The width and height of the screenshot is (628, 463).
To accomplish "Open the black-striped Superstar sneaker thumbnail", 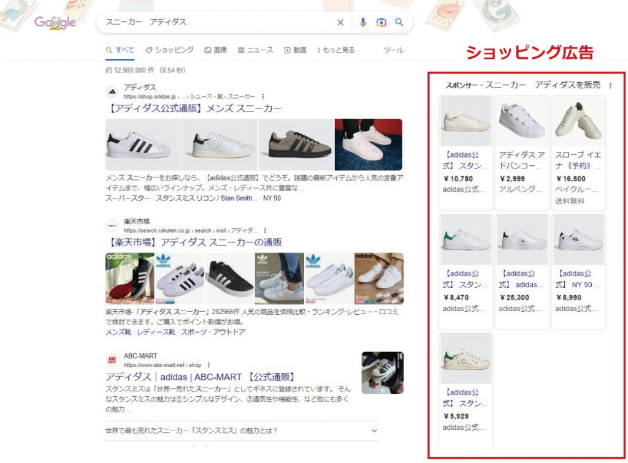I will 143,145.
